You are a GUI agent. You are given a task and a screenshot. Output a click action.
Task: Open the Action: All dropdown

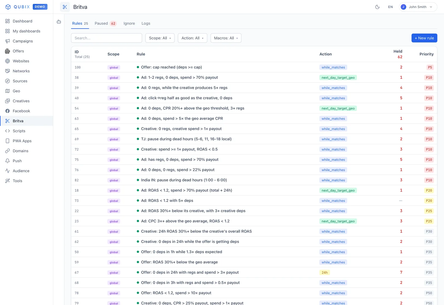[193, 38]
